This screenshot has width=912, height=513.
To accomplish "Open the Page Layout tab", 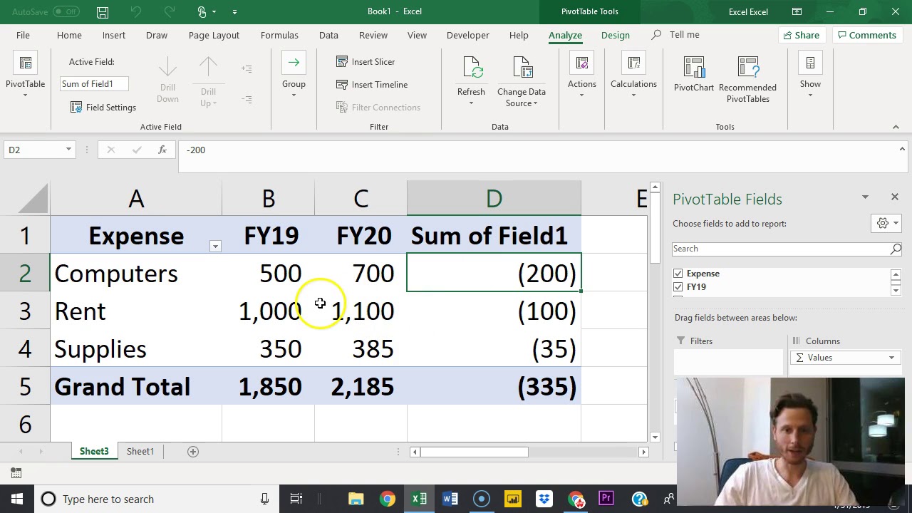I will pyautogui.click(x=214, y=35).
